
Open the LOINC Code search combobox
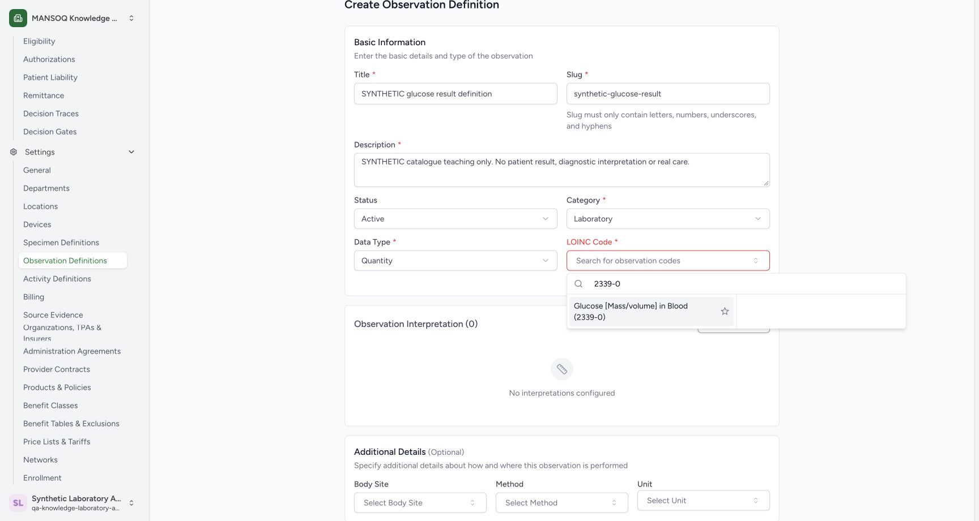pyautogui.click(x=668, y=261)
